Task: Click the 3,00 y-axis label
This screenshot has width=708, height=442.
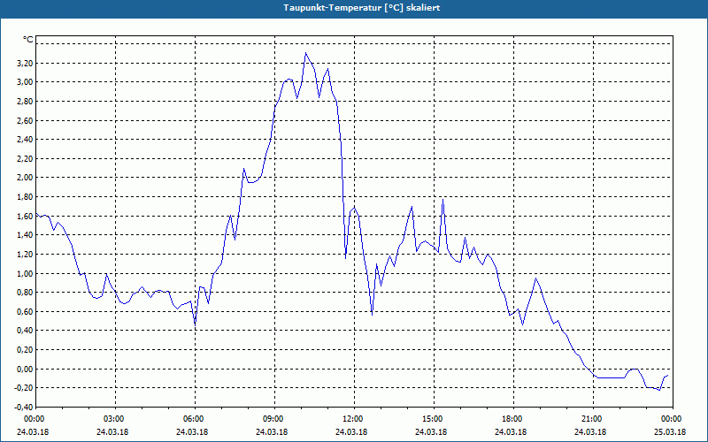Action: point(24,82)
